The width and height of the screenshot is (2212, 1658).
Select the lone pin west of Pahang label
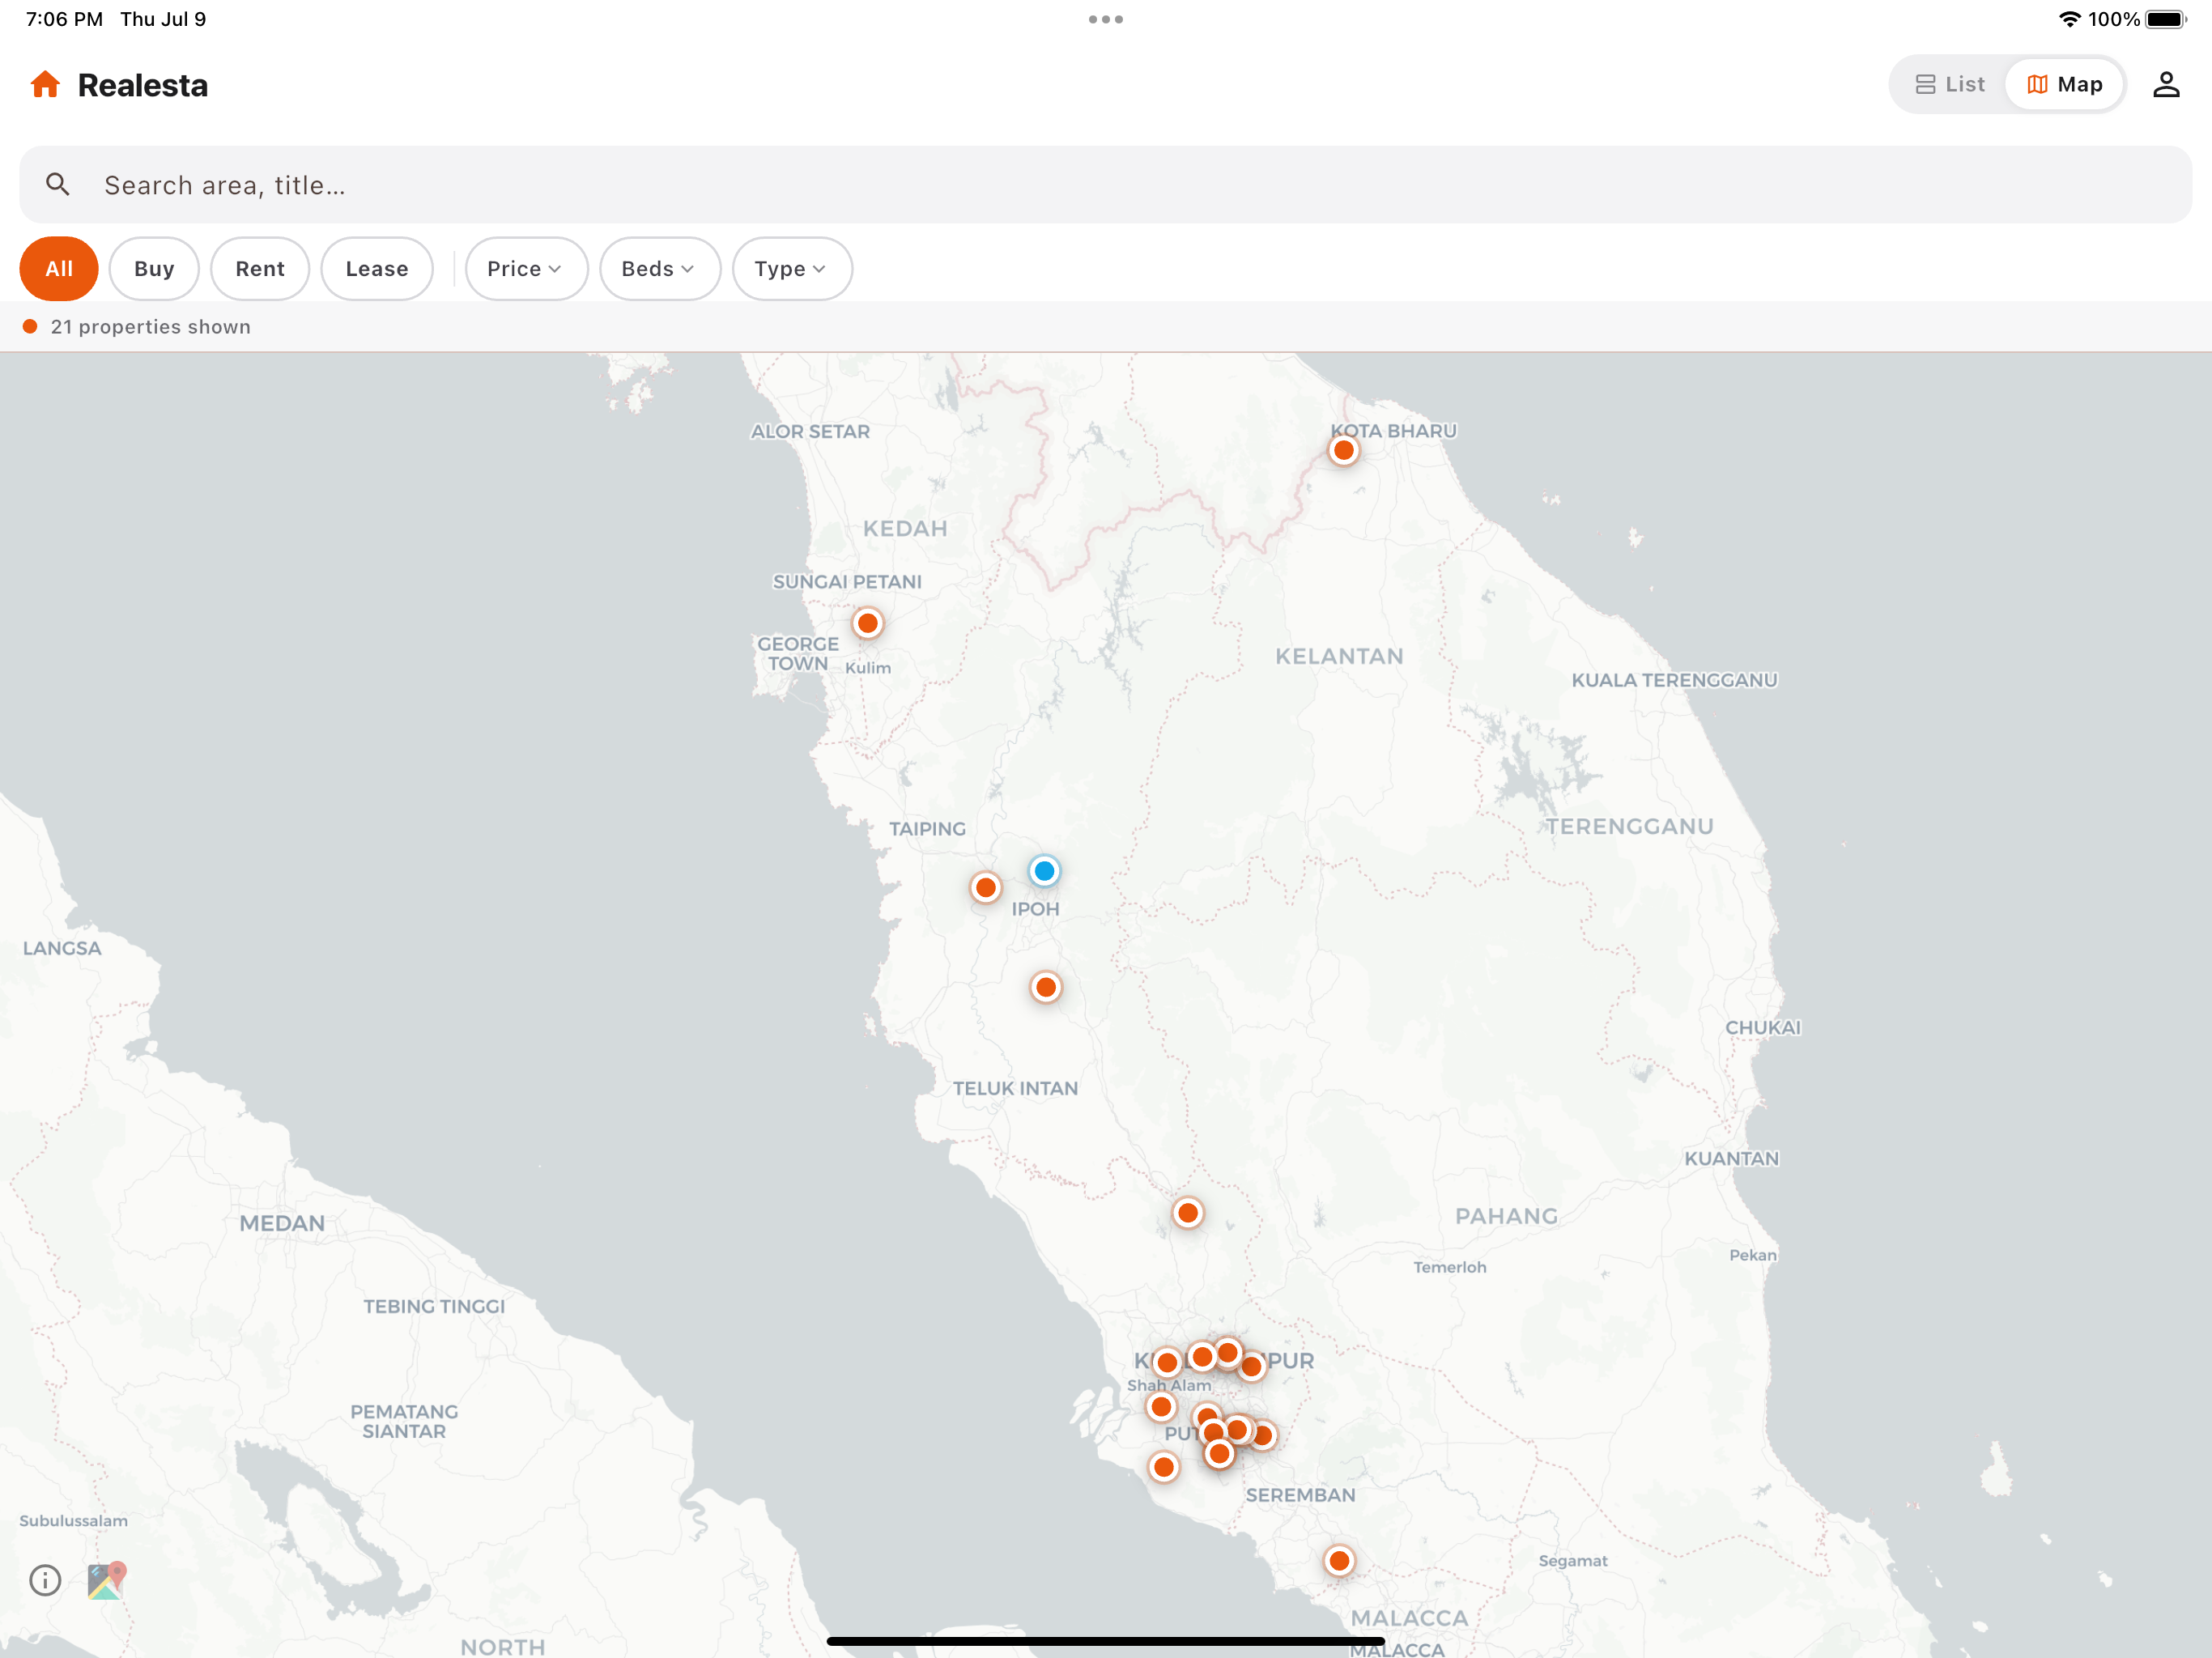1188,1213
